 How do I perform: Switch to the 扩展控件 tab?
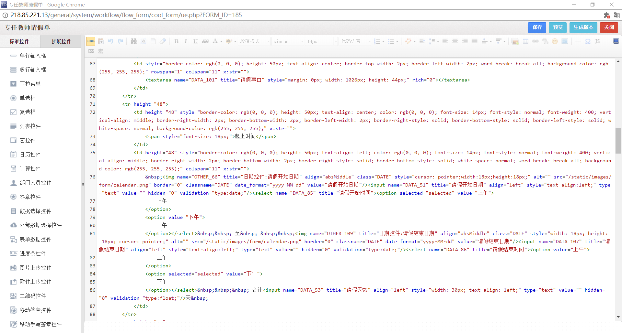(61, 41)
